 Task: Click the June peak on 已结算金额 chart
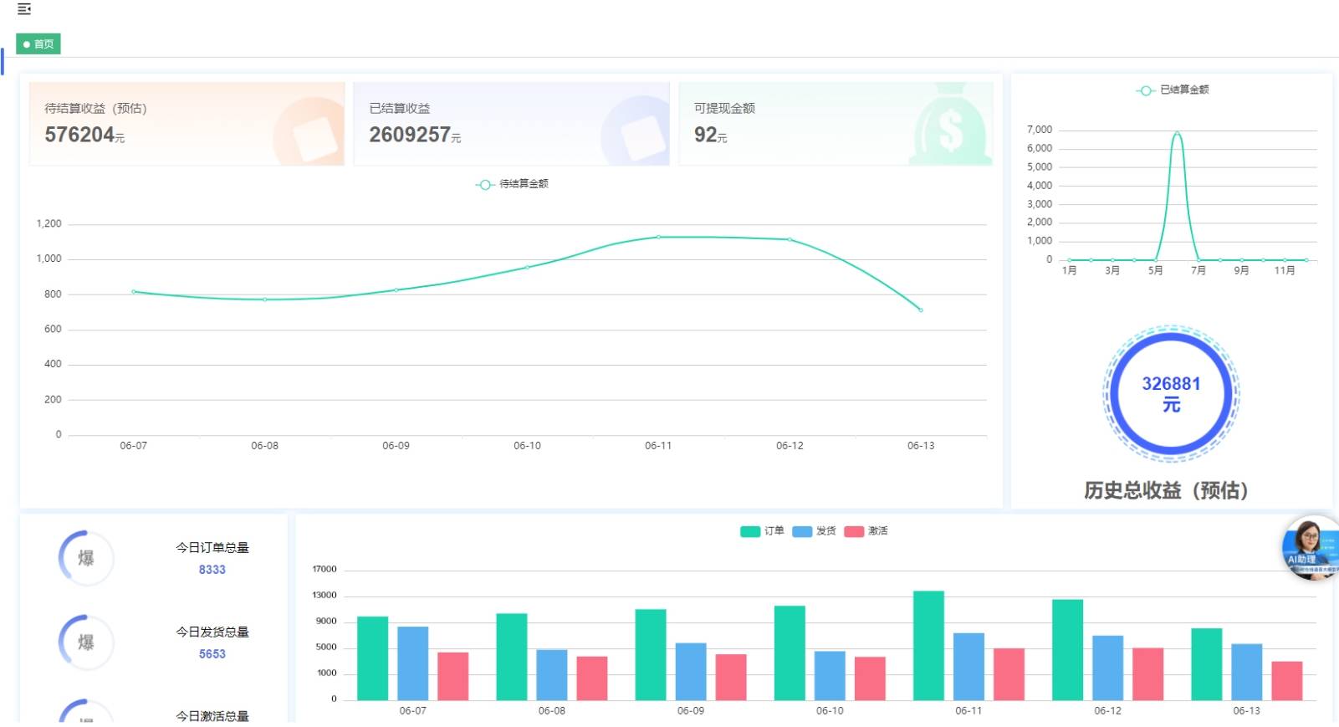1177,133
